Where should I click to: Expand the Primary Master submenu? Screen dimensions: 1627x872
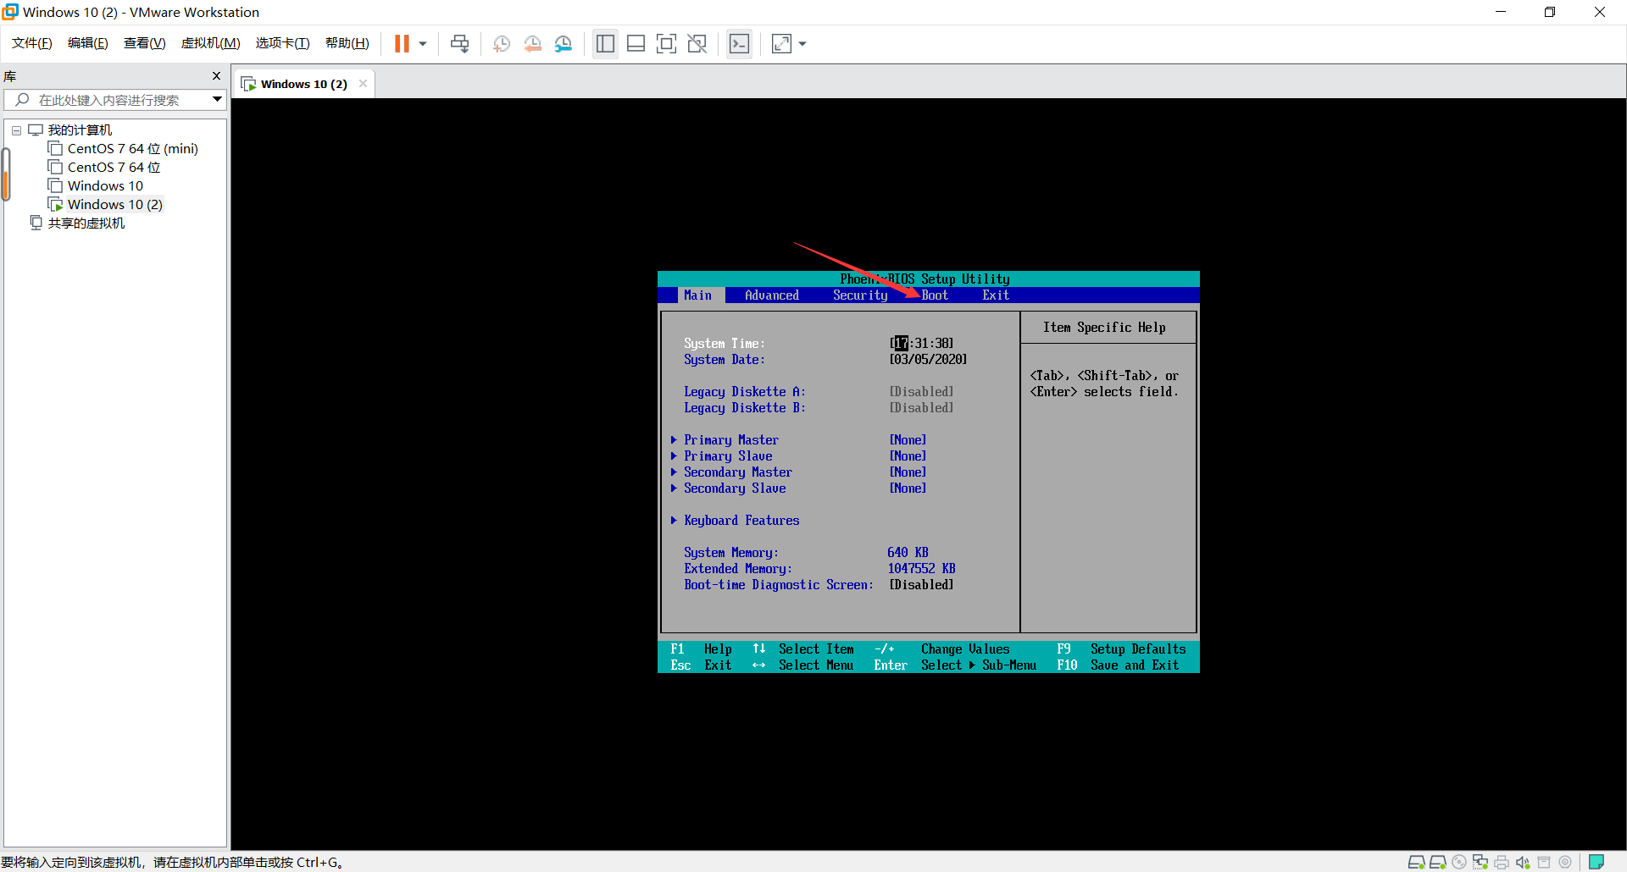point(730,440)
